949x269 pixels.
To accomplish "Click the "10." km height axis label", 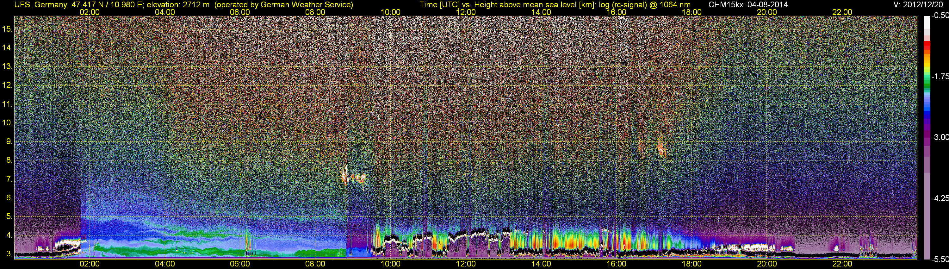I will click(x=7, y=123).
